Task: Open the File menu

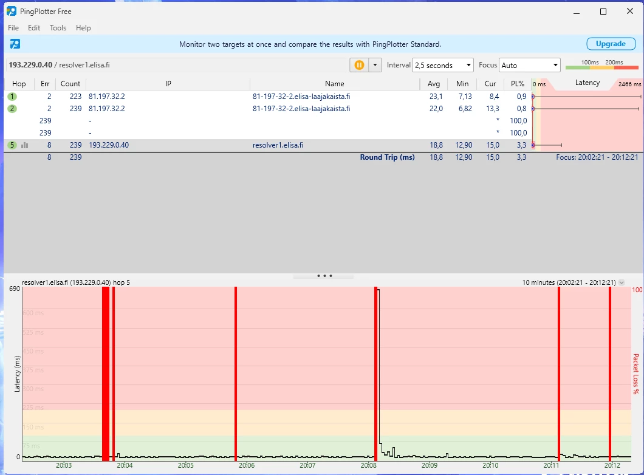Action: (x=13, y=28)
